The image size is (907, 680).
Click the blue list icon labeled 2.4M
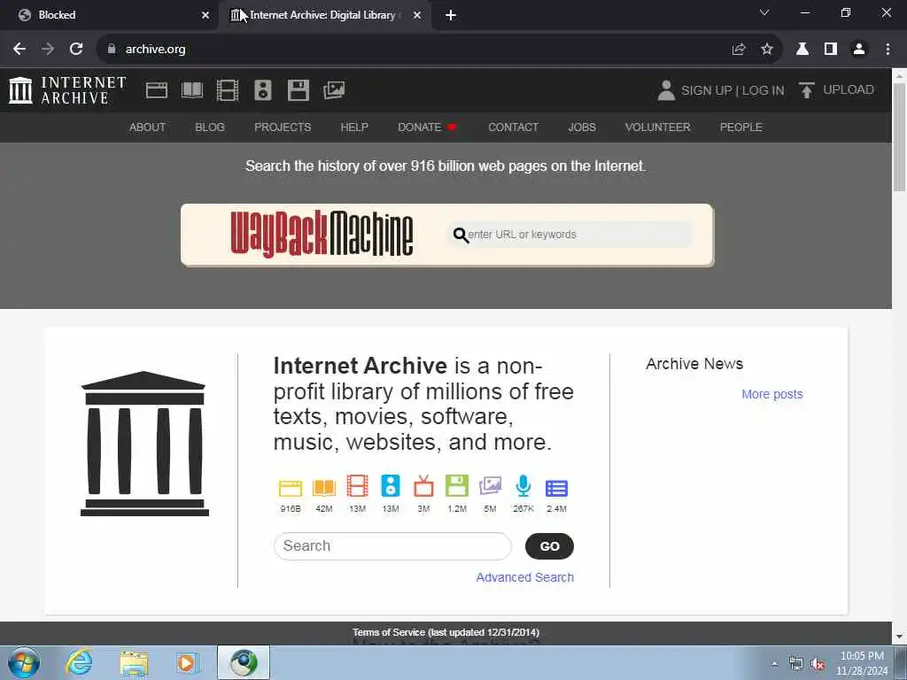(x=556, y=488)
